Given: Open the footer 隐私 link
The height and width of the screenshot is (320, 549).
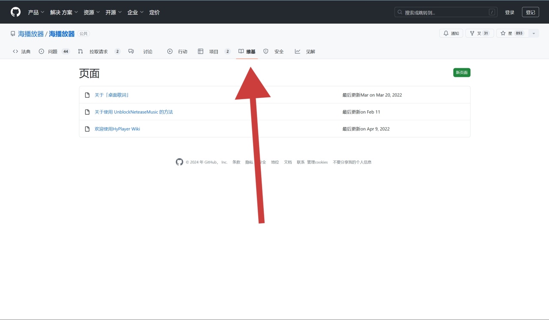Looking at the screenshot, I should 249,162.
